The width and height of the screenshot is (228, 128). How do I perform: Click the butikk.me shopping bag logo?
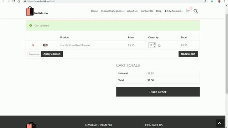point(37,11)
